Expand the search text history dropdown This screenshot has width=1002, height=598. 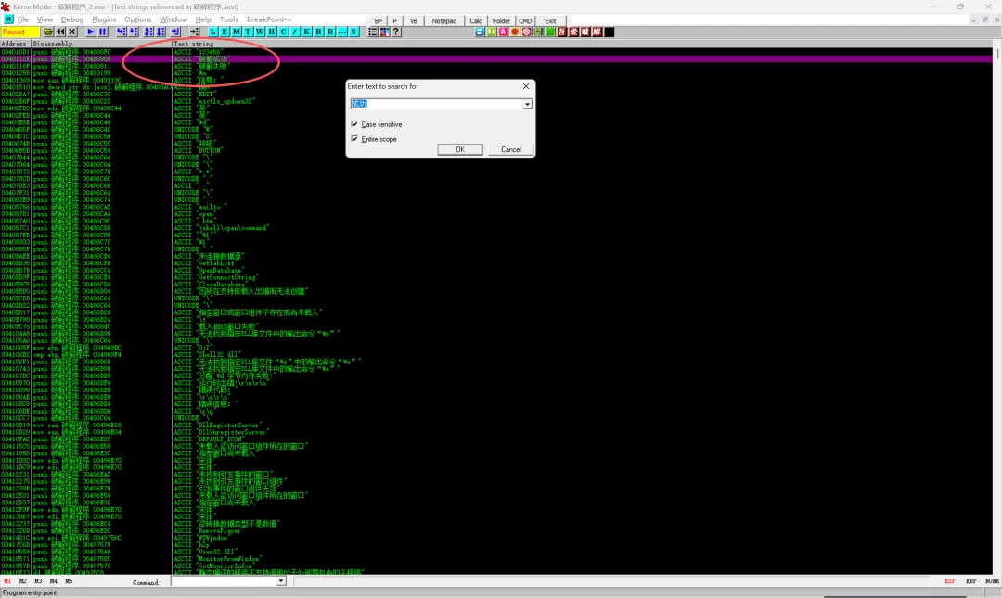pos(527,104)
